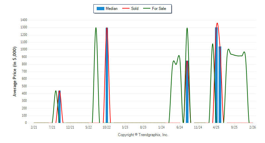
Task: Click the blue Median bar at 10/22
Action: [107, 76]
